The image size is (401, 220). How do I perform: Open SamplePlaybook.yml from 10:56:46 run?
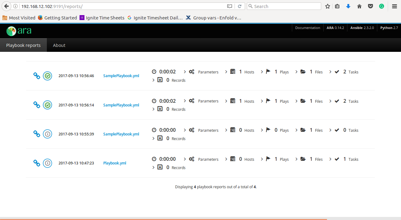tap(121, 76)
